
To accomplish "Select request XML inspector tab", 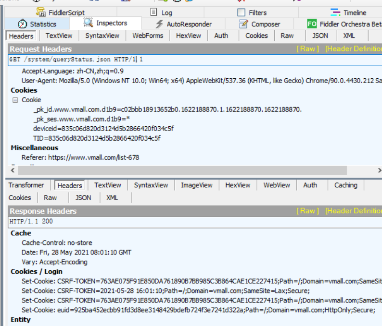I will (349, 36).
